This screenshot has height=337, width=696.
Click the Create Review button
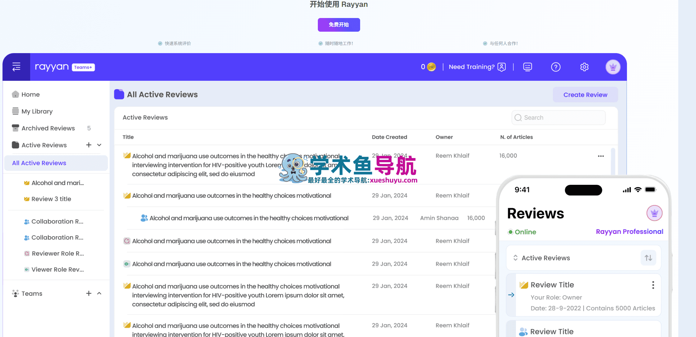pyautogui.click(x=585, y=95)
